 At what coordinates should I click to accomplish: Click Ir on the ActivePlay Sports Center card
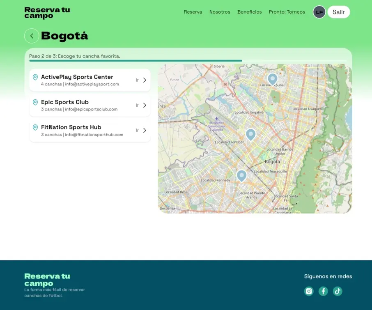point(137,80)
